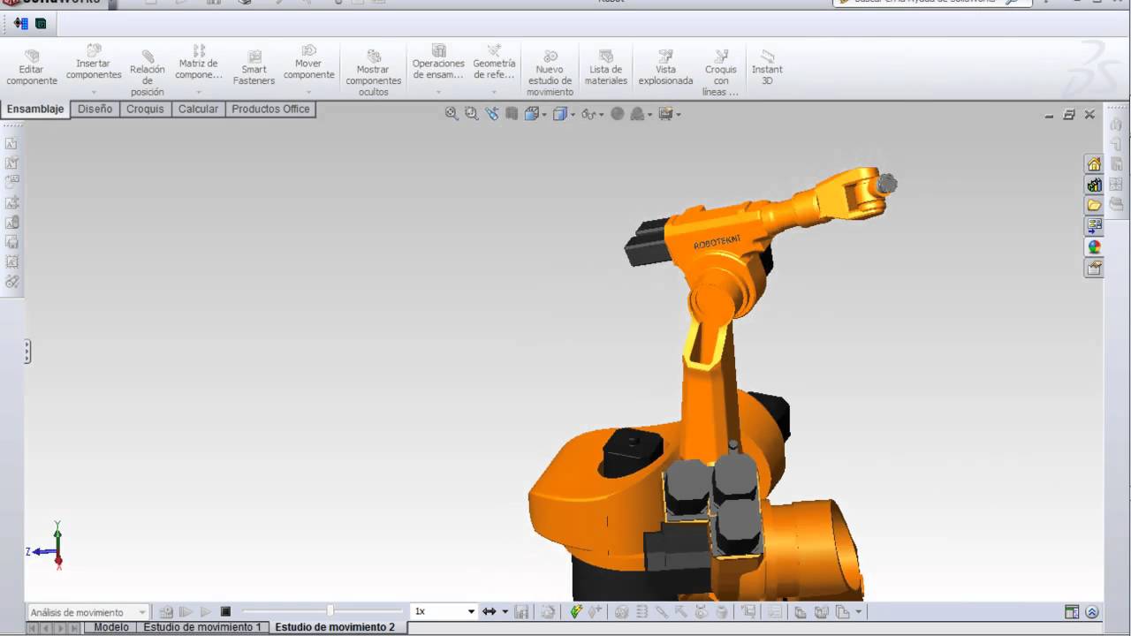Viewport: 1131px width, 636px height.
Task: Click Zoom to area icon
Action: point(471,113)
